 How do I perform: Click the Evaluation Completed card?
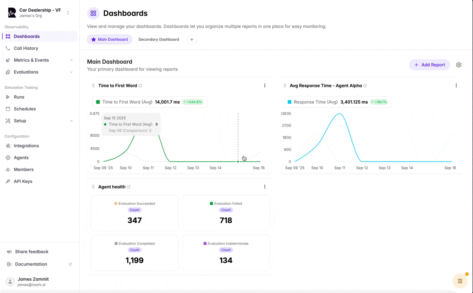click(x=134, y=253)
